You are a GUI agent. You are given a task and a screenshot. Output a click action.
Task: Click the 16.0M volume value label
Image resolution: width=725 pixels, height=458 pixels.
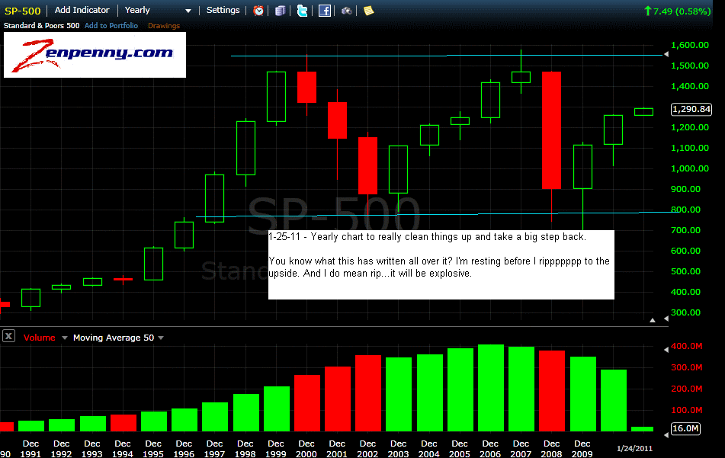[685, 428]
